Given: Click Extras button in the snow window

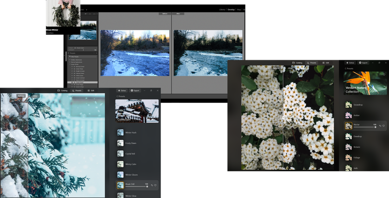Looking at the screenshot, I should (x=122, y=91).
